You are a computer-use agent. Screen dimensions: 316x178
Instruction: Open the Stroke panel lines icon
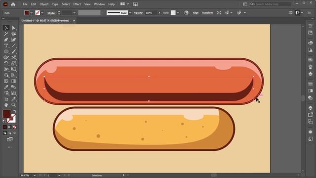tap(311, 84)
